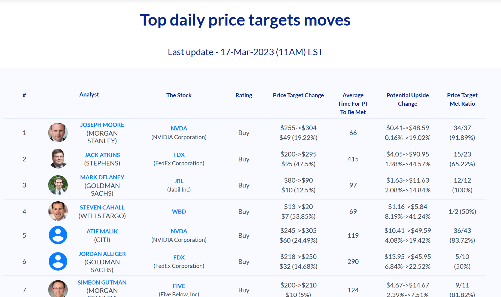Open the MARK DELANEY analyst link

[x=102, y=177]
